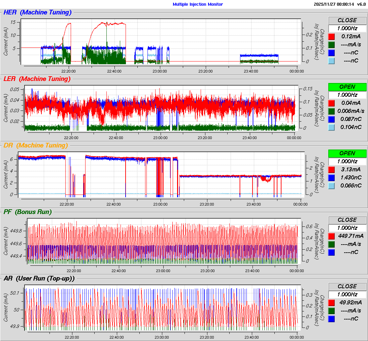
Task: Click the PF CLOSE status button
Action: point(347,220)
